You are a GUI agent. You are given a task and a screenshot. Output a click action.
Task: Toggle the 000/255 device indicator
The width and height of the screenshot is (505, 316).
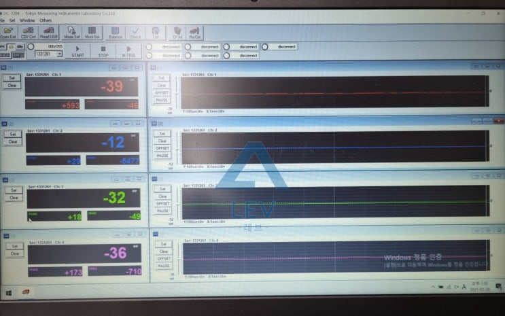[31, 46]
